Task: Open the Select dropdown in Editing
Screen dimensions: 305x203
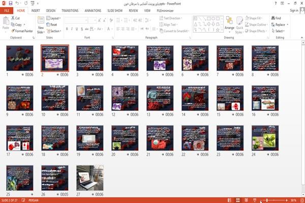Action: click(278, 31)
